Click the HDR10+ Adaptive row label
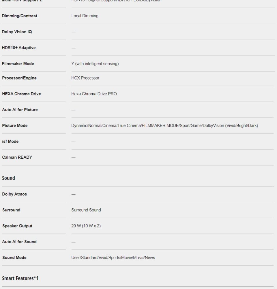Screen dimensions: 277x289 (x=19, y=48)
